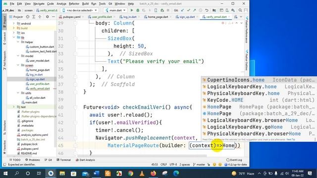Screen dimensions: 317x178
Task: Expand the build folder
Action: 14,28
